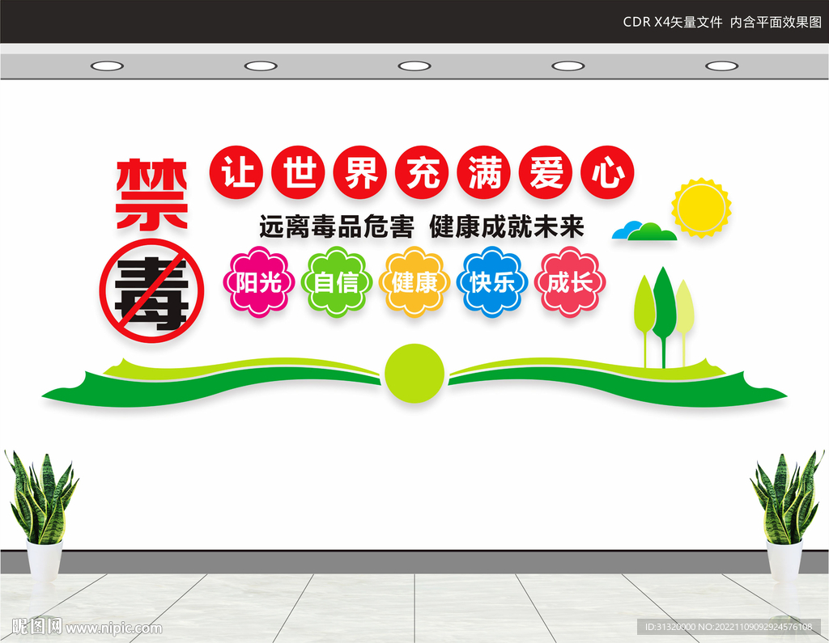The image size is (829, 643).
Task: Click the red circle with 爱
Action: (x=546, y=172)
